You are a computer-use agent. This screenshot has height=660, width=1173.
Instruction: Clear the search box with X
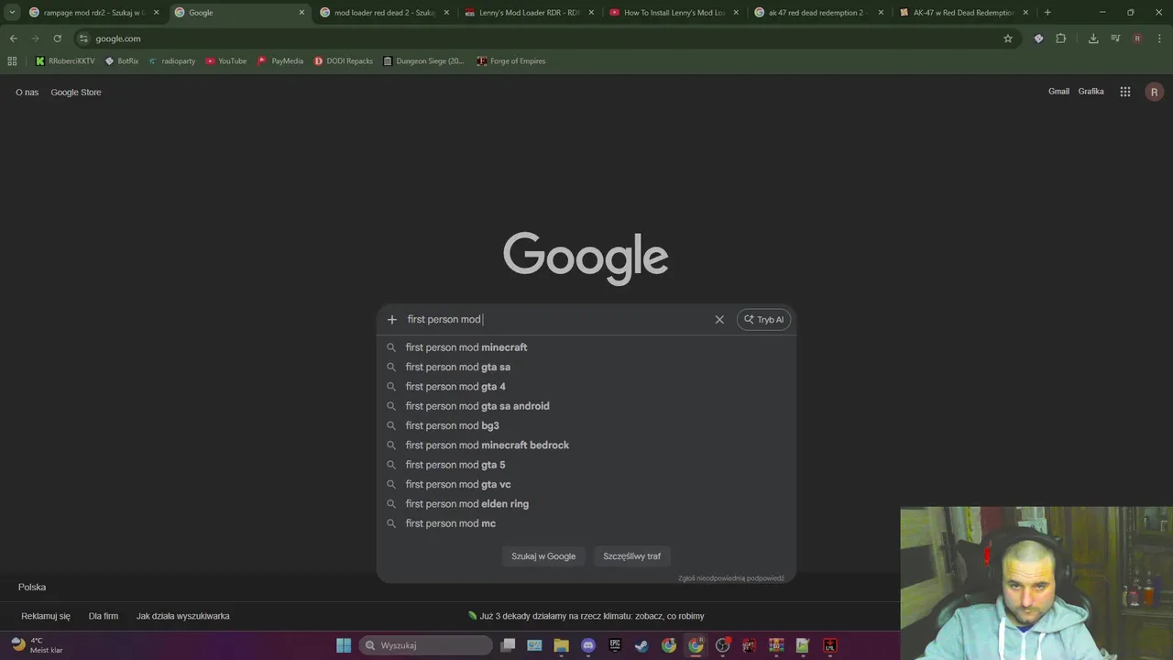click(x=719, y=319)
